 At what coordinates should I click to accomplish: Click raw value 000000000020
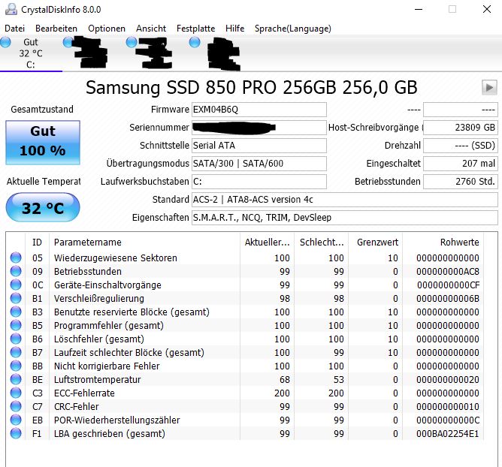tap(448, 380)
